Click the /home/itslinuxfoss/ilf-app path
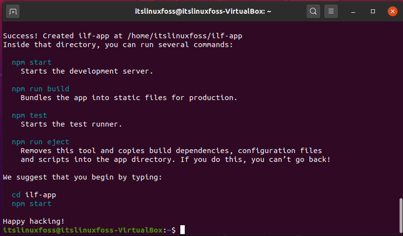 [x=185, y=36]
